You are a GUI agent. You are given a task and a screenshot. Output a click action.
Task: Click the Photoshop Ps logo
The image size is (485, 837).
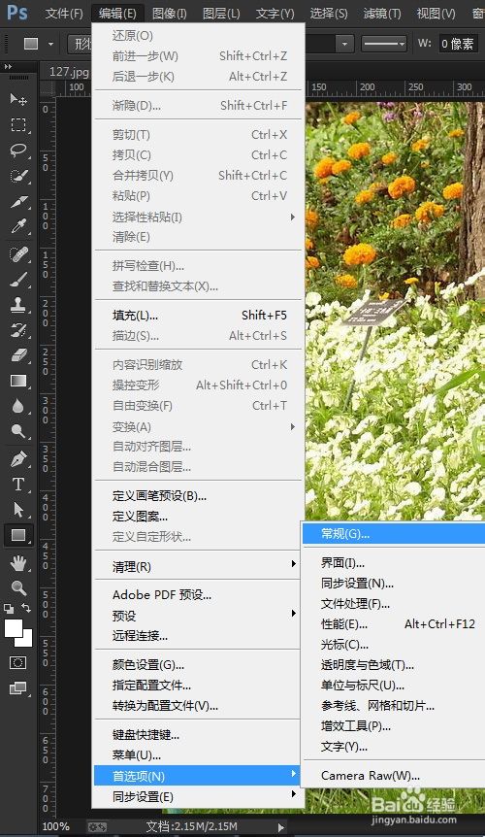tap(17, 12)
